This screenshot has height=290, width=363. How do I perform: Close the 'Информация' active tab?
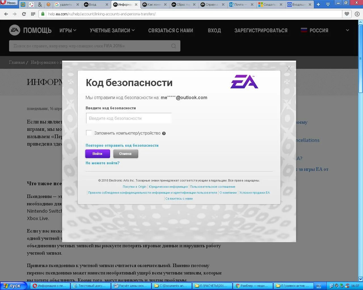coord(136,5)
